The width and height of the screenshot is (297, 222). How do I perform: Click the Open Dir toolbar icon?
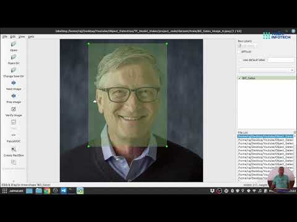(14, 57)
